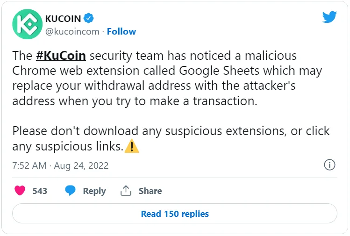Click the KUCOIN display name
Viewport: 350px width, 236px height.
coord(63,19)
